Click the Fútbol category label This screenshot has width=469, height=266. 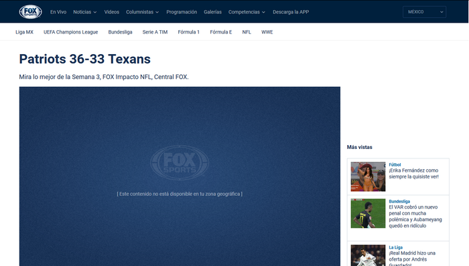coord(395,164)
